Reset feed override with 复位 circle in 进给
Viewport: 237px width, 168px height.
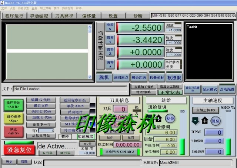[170, 118]
